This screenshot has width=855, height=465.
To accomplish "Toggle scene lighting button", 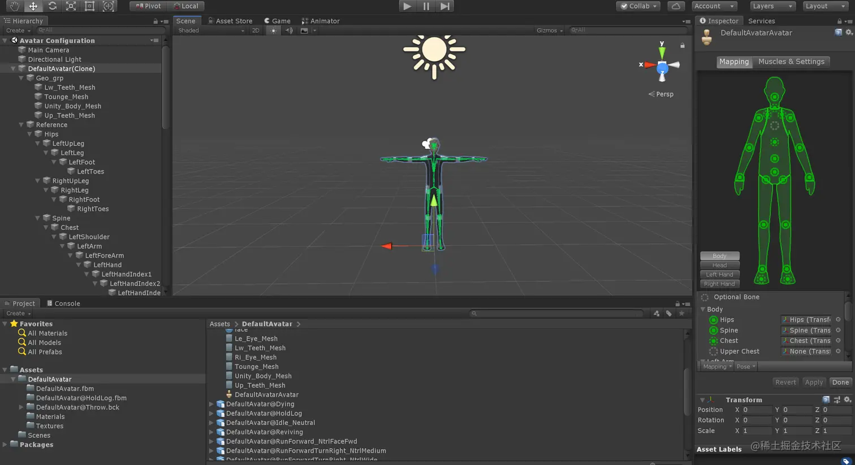I will click(273, 31).
